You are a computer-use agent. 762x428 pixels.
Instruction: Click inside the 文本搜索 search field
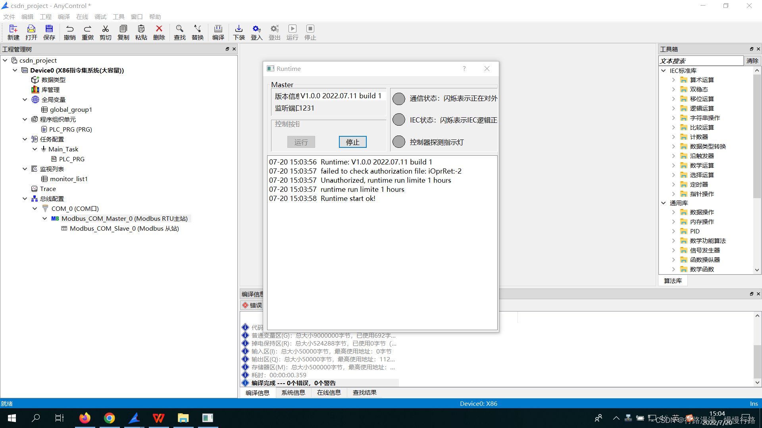click(x=698, y=61)
